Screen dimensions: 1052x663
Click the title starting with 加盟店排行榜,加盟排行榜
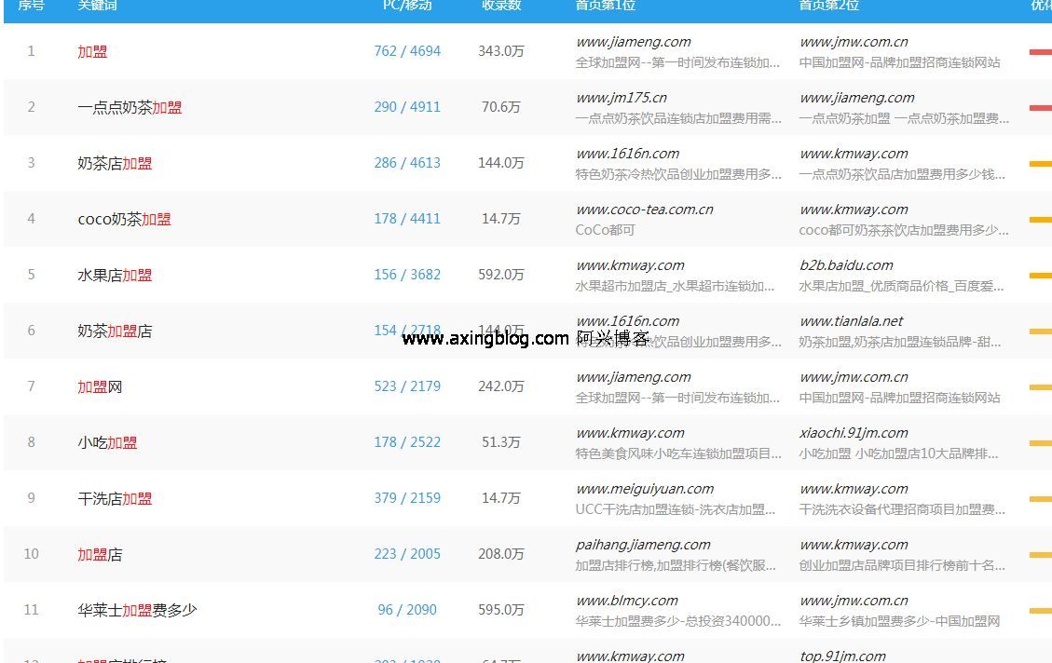pos(676,565)
